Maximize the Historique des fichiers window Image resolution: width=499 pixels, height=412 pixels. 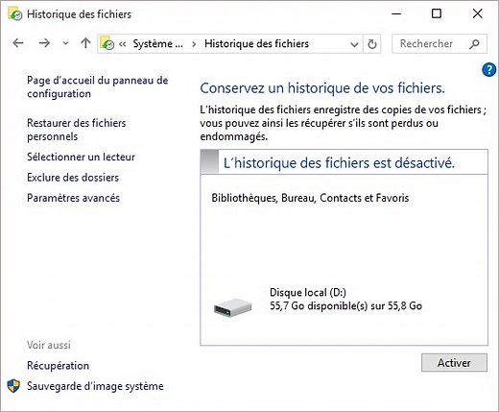point(437,13)
